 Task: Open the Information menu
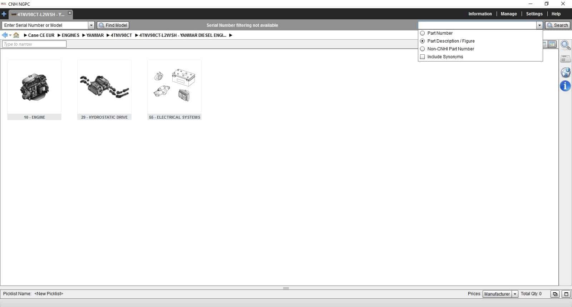(x=480, y=14)
